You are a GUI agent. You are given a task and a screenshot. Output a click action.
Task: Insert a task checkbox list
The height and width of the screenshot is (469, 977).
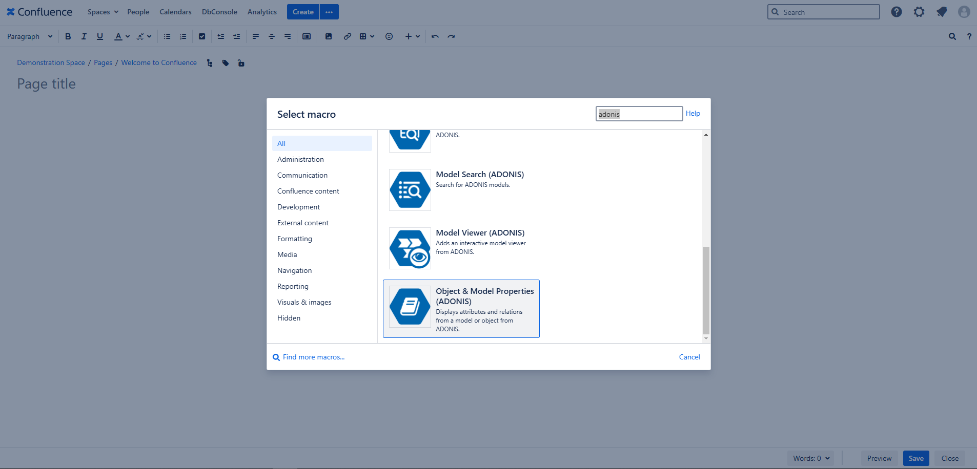(x=201, y=36)
